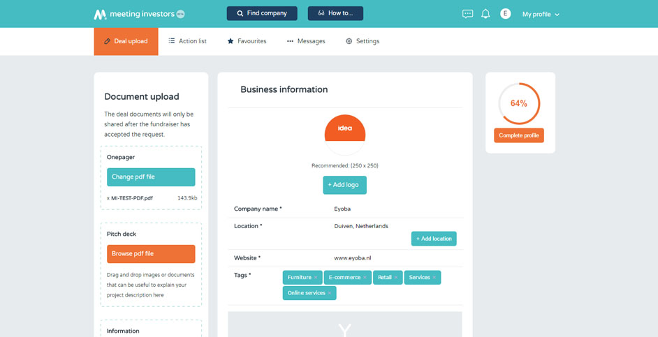Viewport: 658px width, 337px height.
Task: Open the How to... menu
Action: (x=335, y=13)
